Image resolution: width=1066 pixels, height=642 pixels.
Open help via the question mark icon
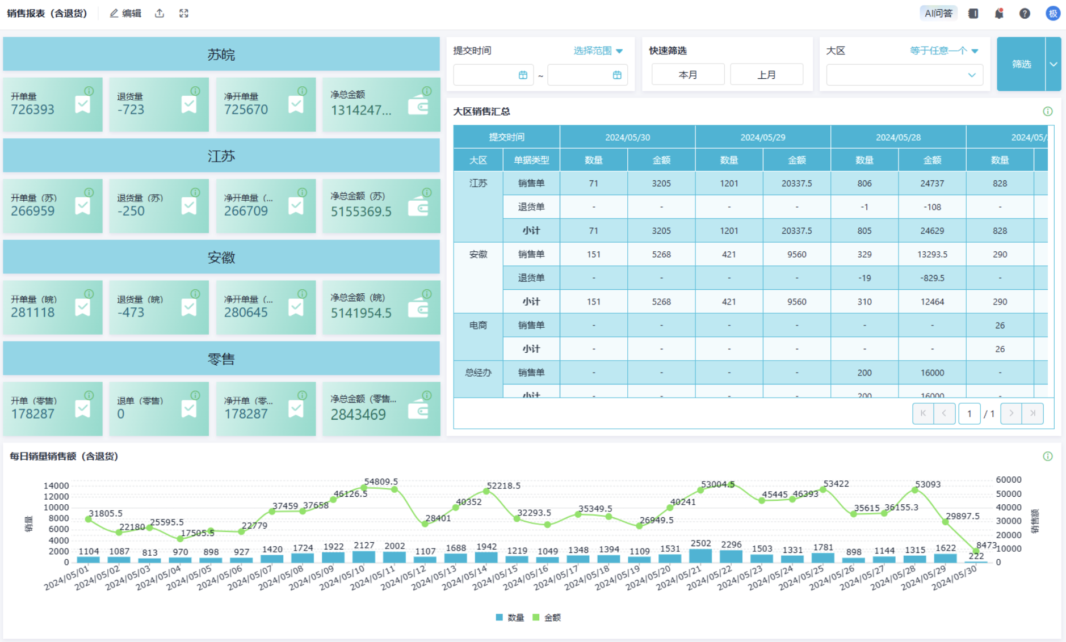coord(1025,13)
